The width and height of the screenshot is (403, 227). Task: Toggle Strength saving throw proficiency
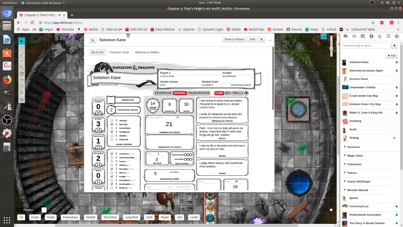[112, 121]
